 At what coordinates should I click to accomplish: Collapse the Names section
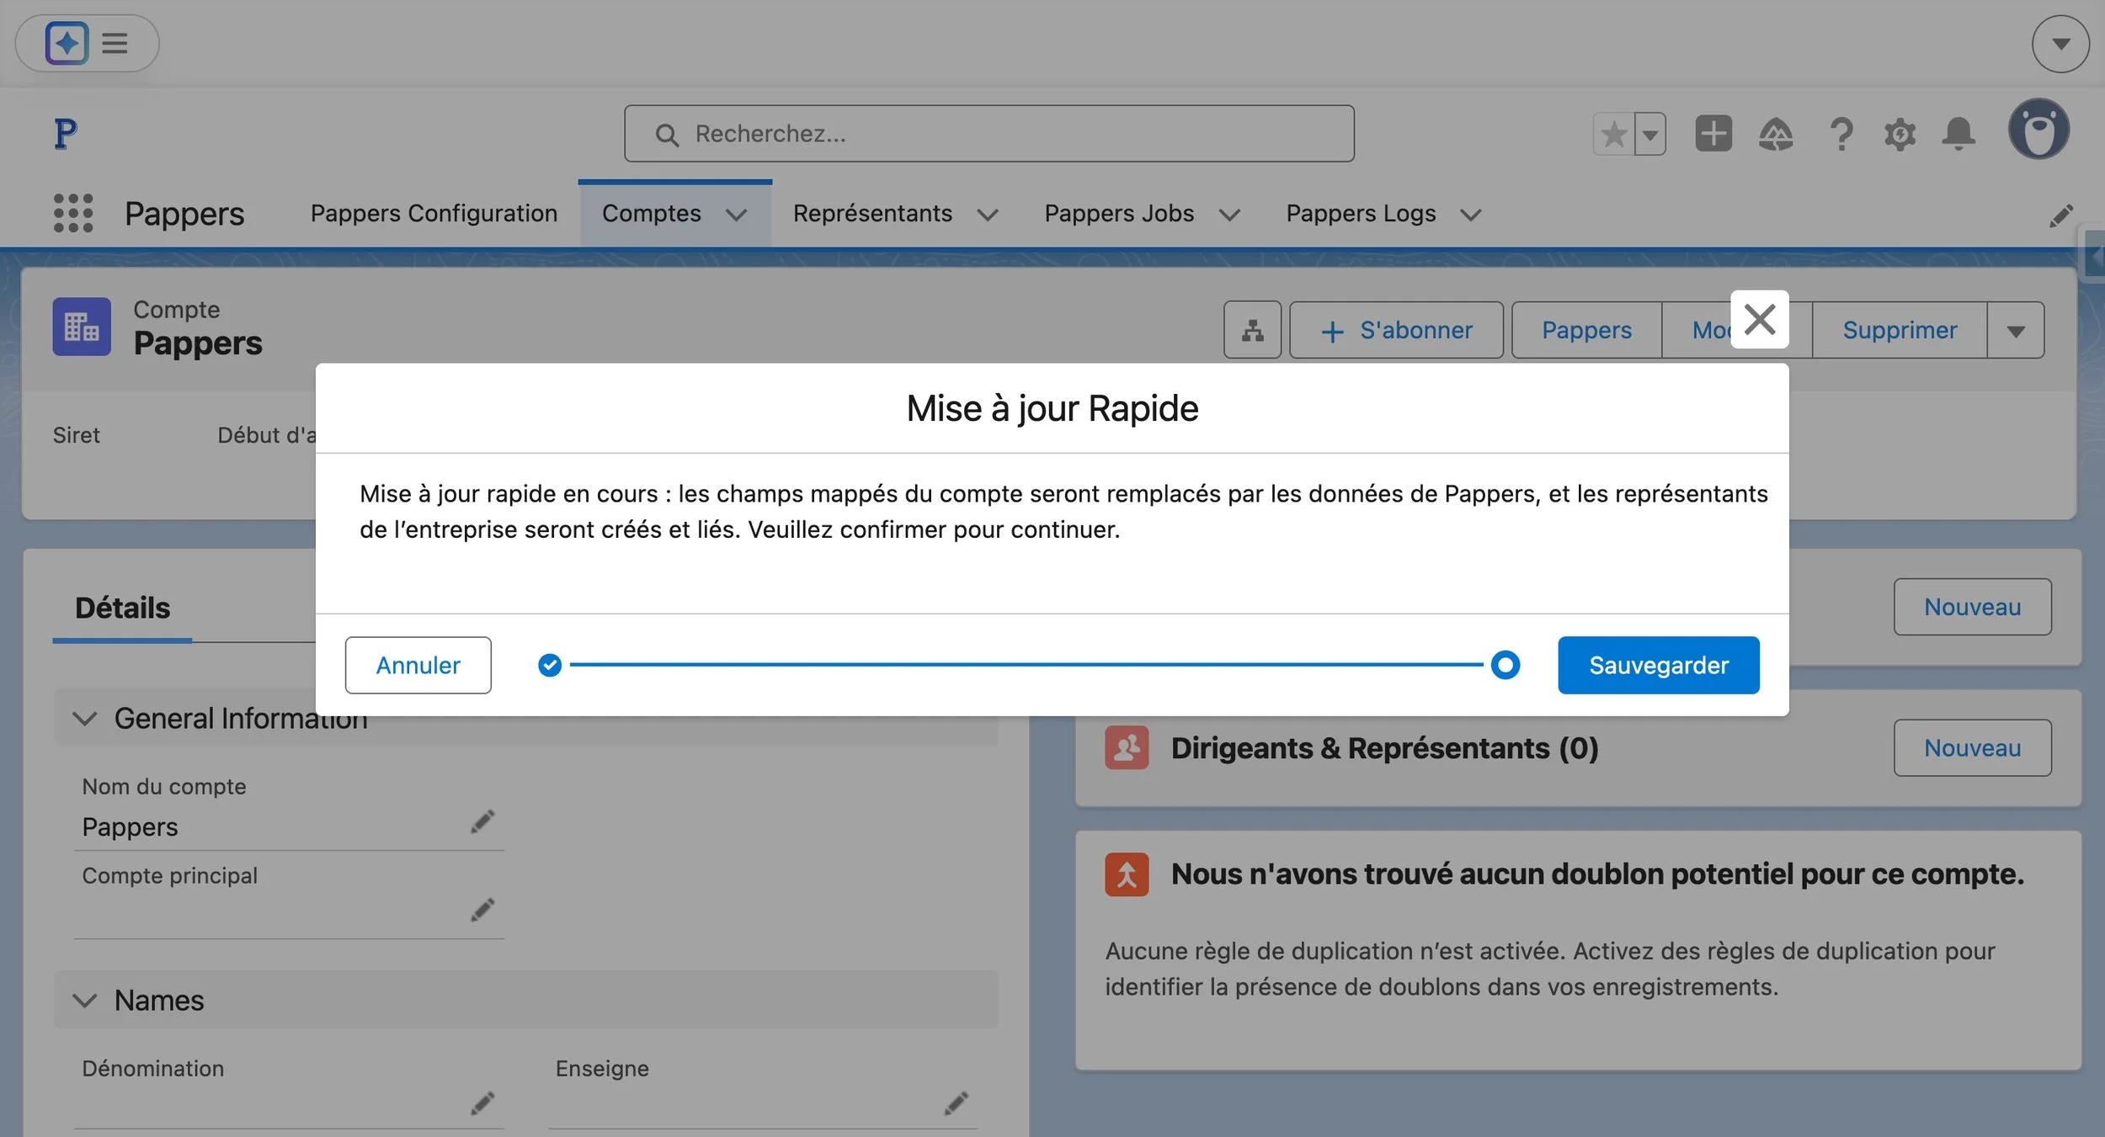click(85, 1000)
